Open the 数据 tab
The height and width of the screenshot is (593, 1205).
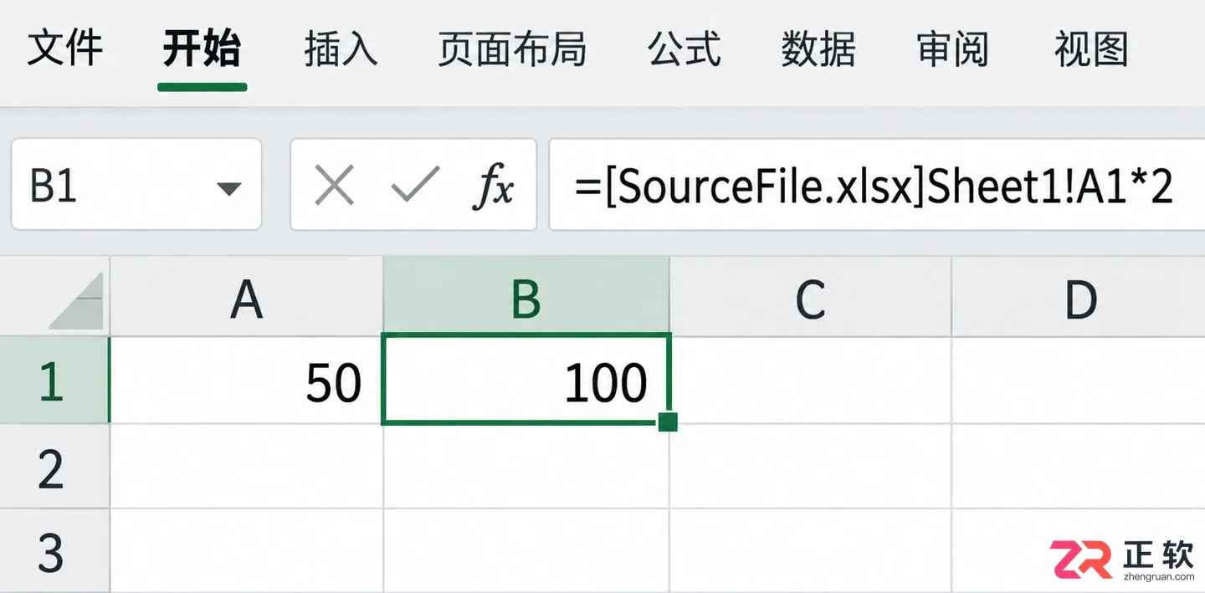coord(818,49)
